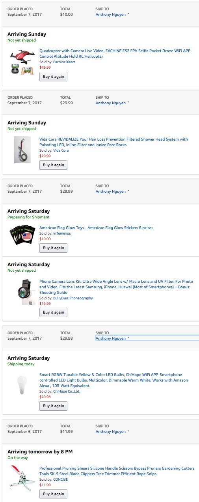Open the American Flag Glow Stickers image

[x=22, y=236]
